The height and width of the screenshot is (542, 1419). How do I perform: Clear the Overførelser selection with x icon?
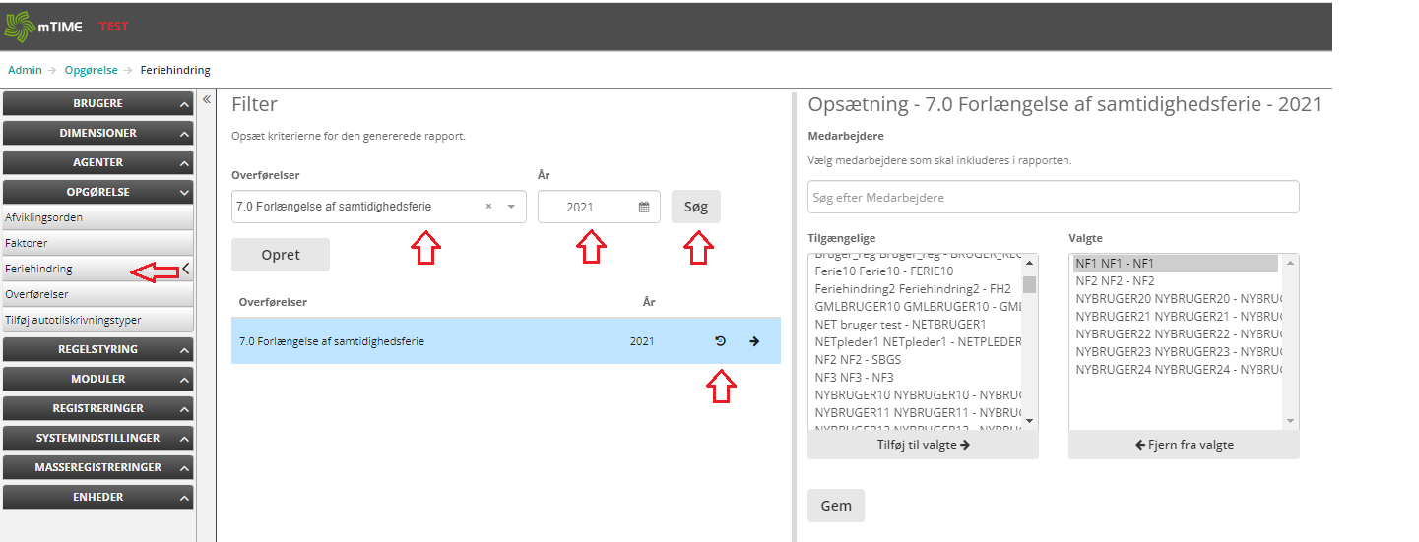(489, 208)
